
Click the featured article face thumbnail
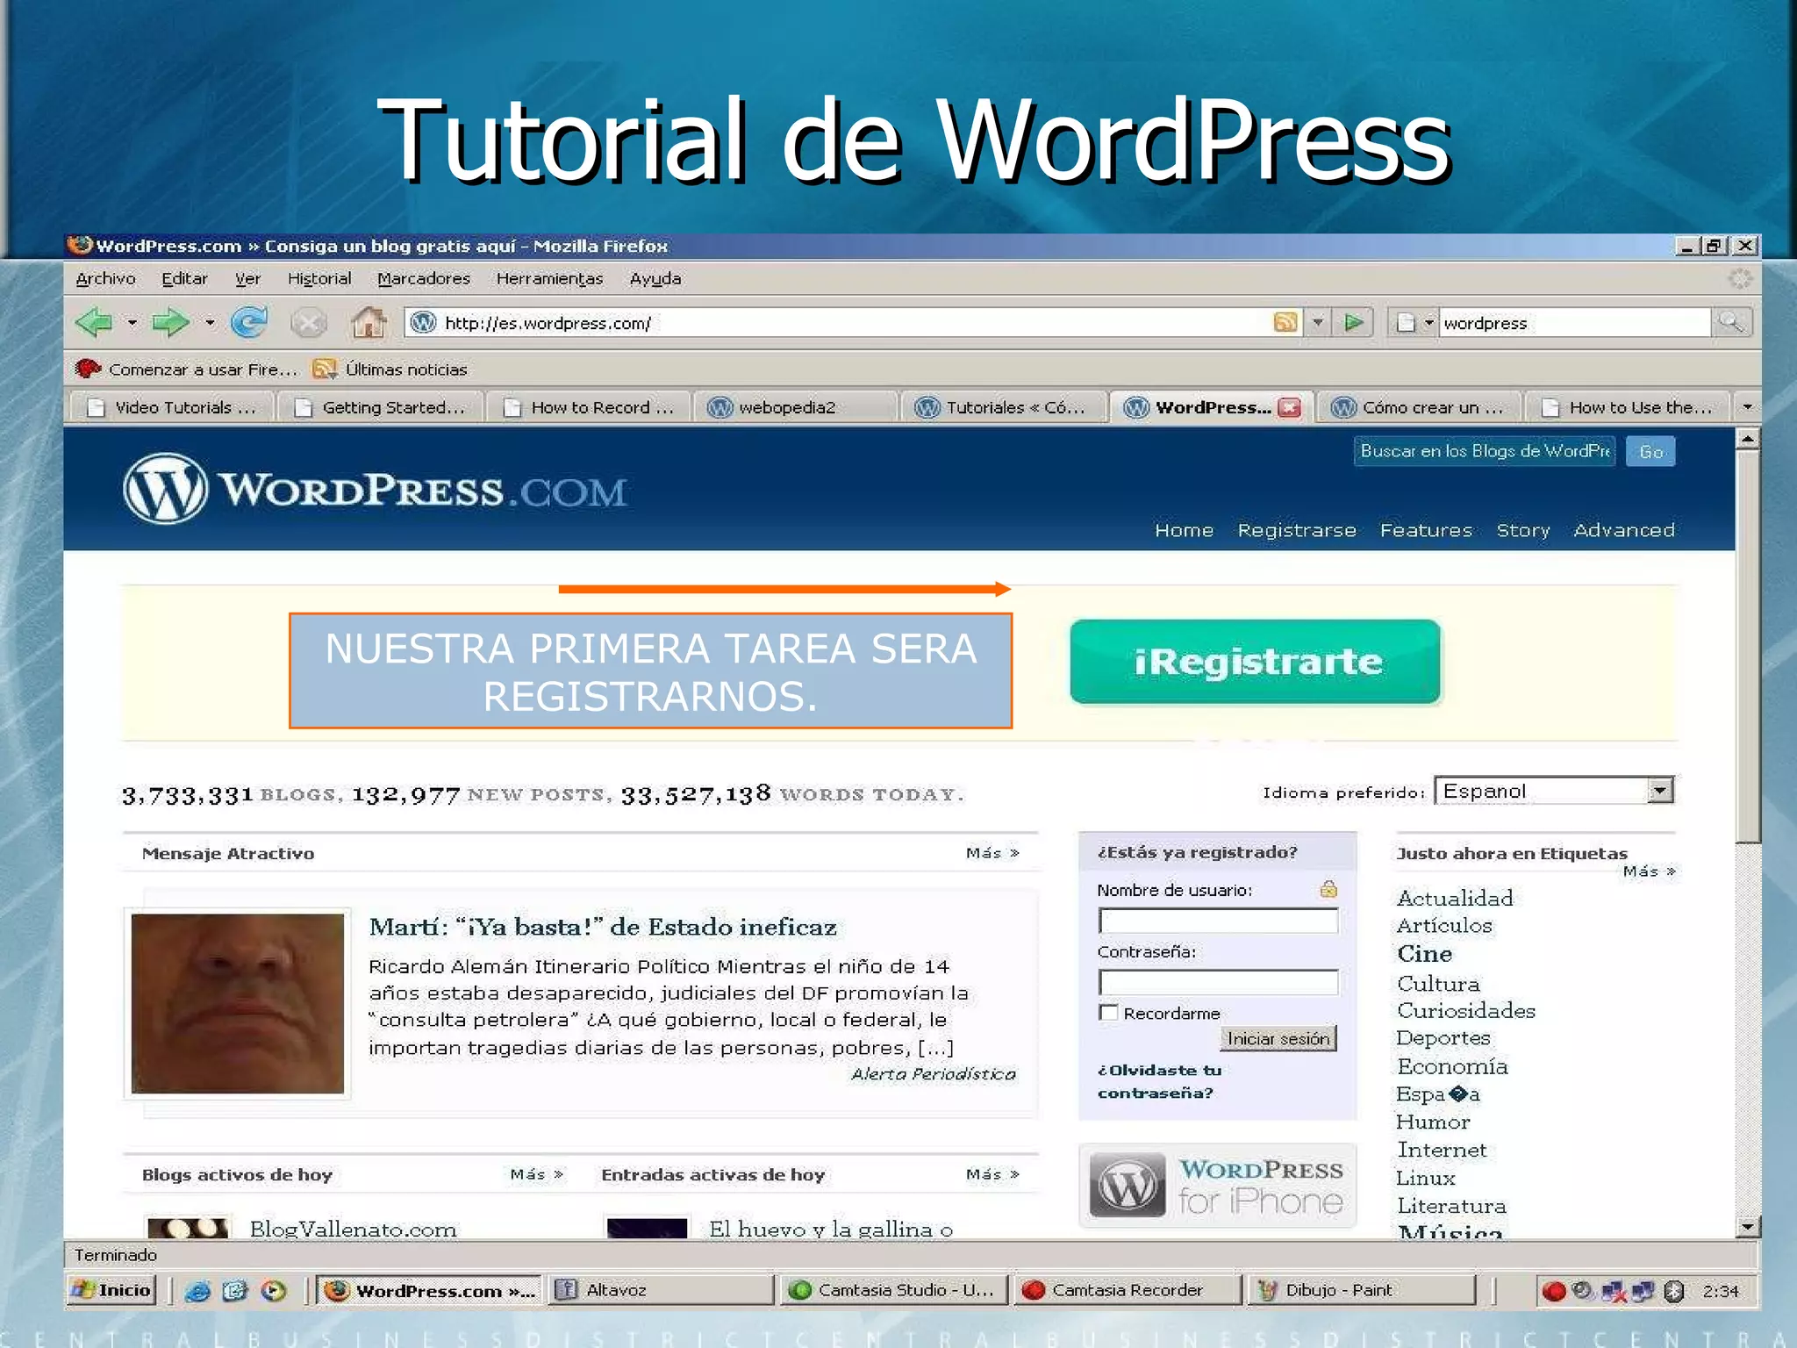(x=237, y=1003)
